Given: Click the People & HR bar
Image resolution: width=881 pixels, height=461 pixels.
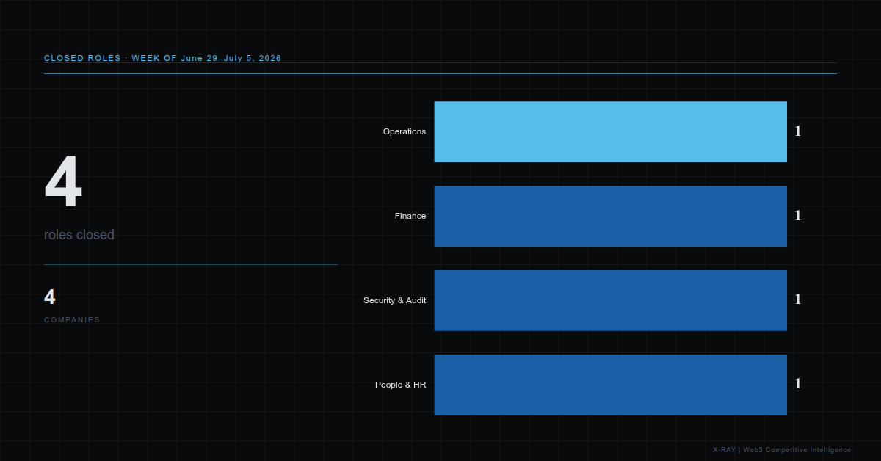Looking at the screenshot, I should pos(610,385).
